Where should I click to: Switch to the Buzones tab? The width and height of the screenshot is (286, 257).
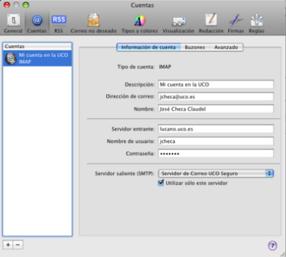(x=195, y=47)
